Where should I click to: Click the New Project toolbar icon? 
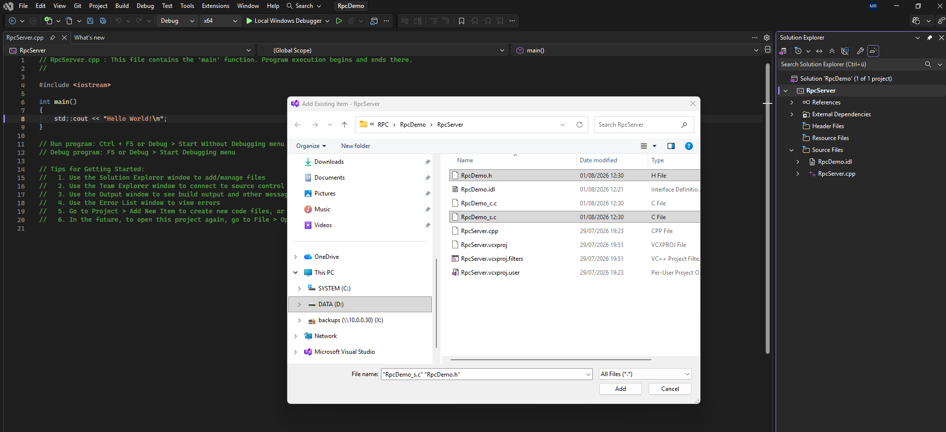pos(48,21)
